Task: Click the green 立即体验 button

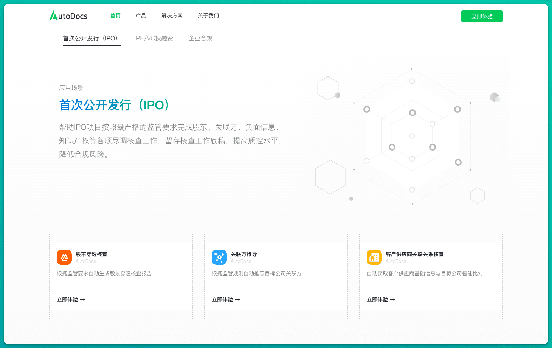Action: (x=482, y=16)
